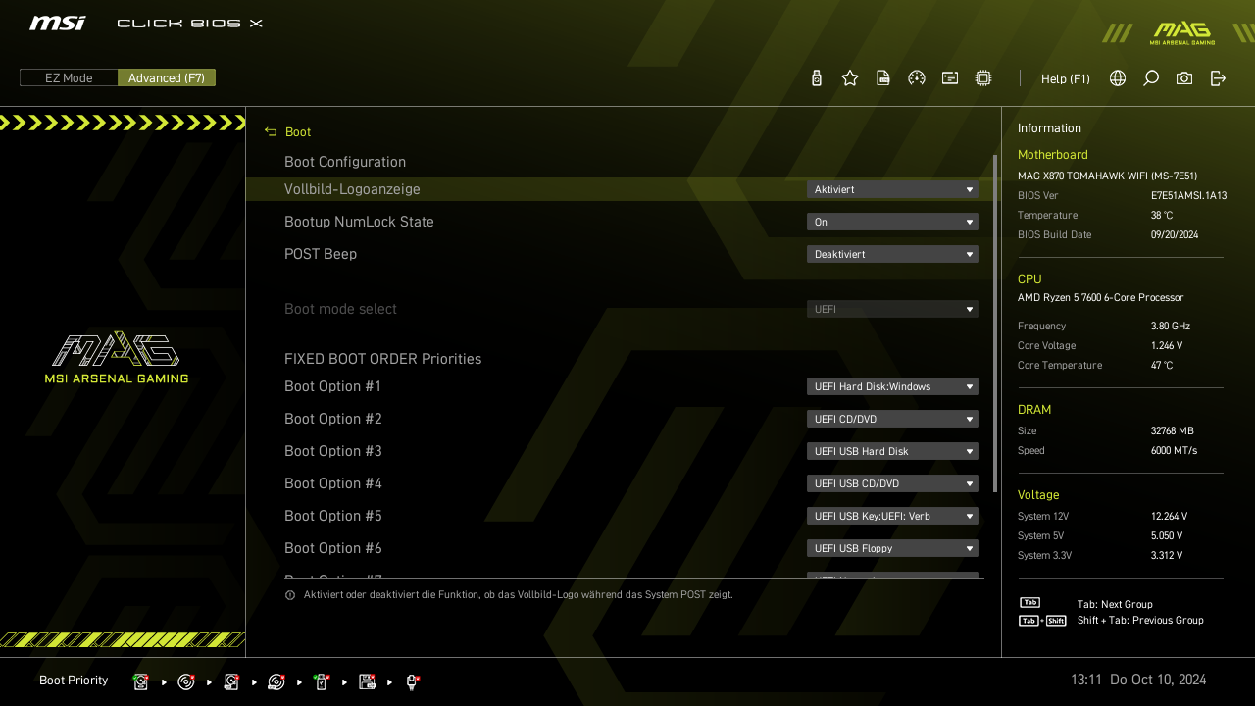The height and width of the screenshot is (706, 1255).
Task: Click the CPU chip icon in toolbar
Action: point(983,78)
